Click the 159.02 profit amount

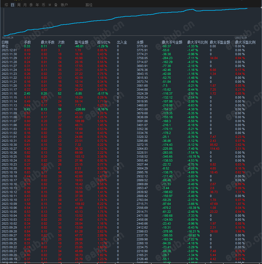pos(80,204)
